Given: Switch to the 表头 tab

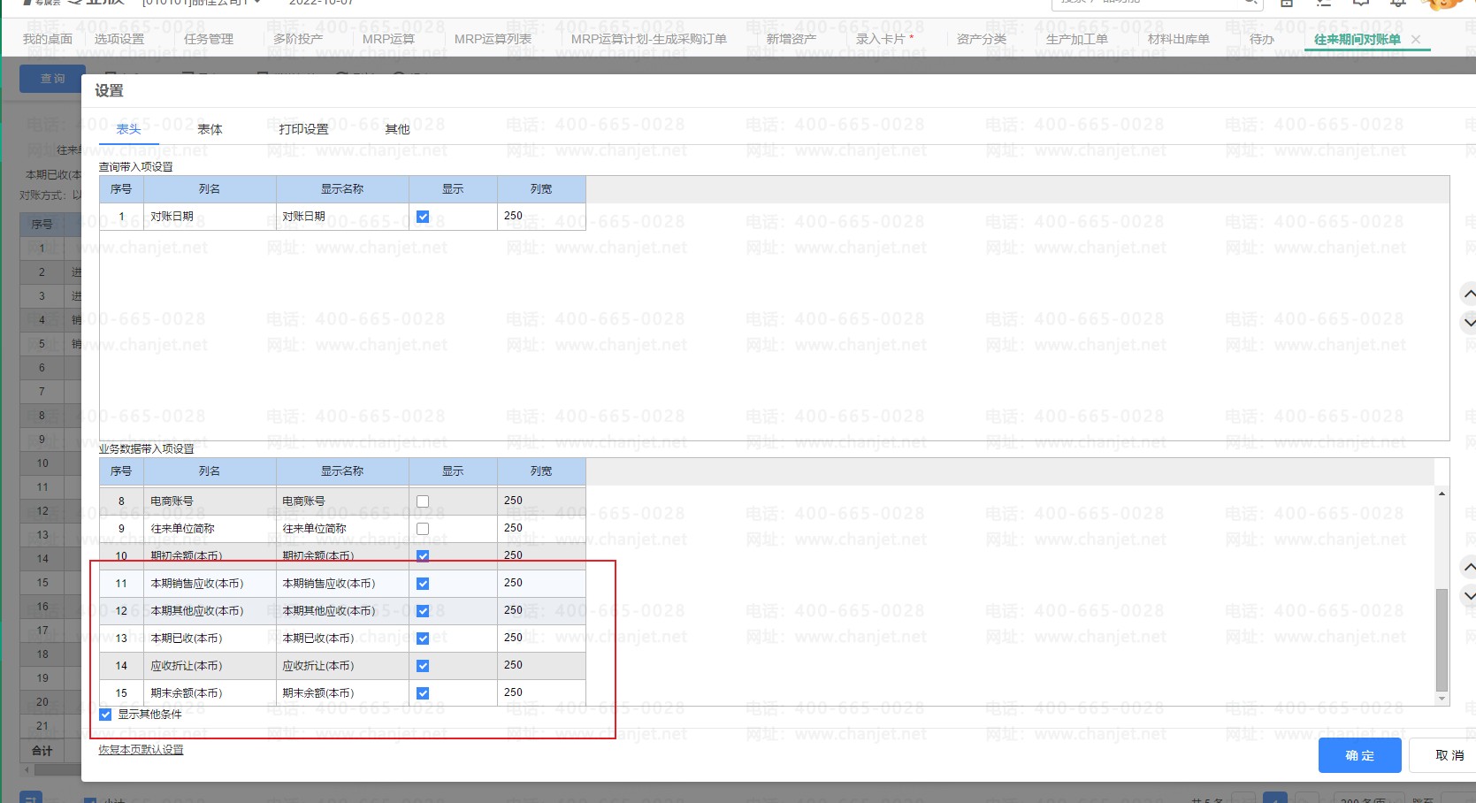Looking at the screenshot, I should click(x=129, y=129).
